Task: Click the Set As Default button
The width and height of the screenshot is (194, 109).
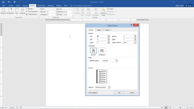Action: pyautogui.click(x=92, y=93)
